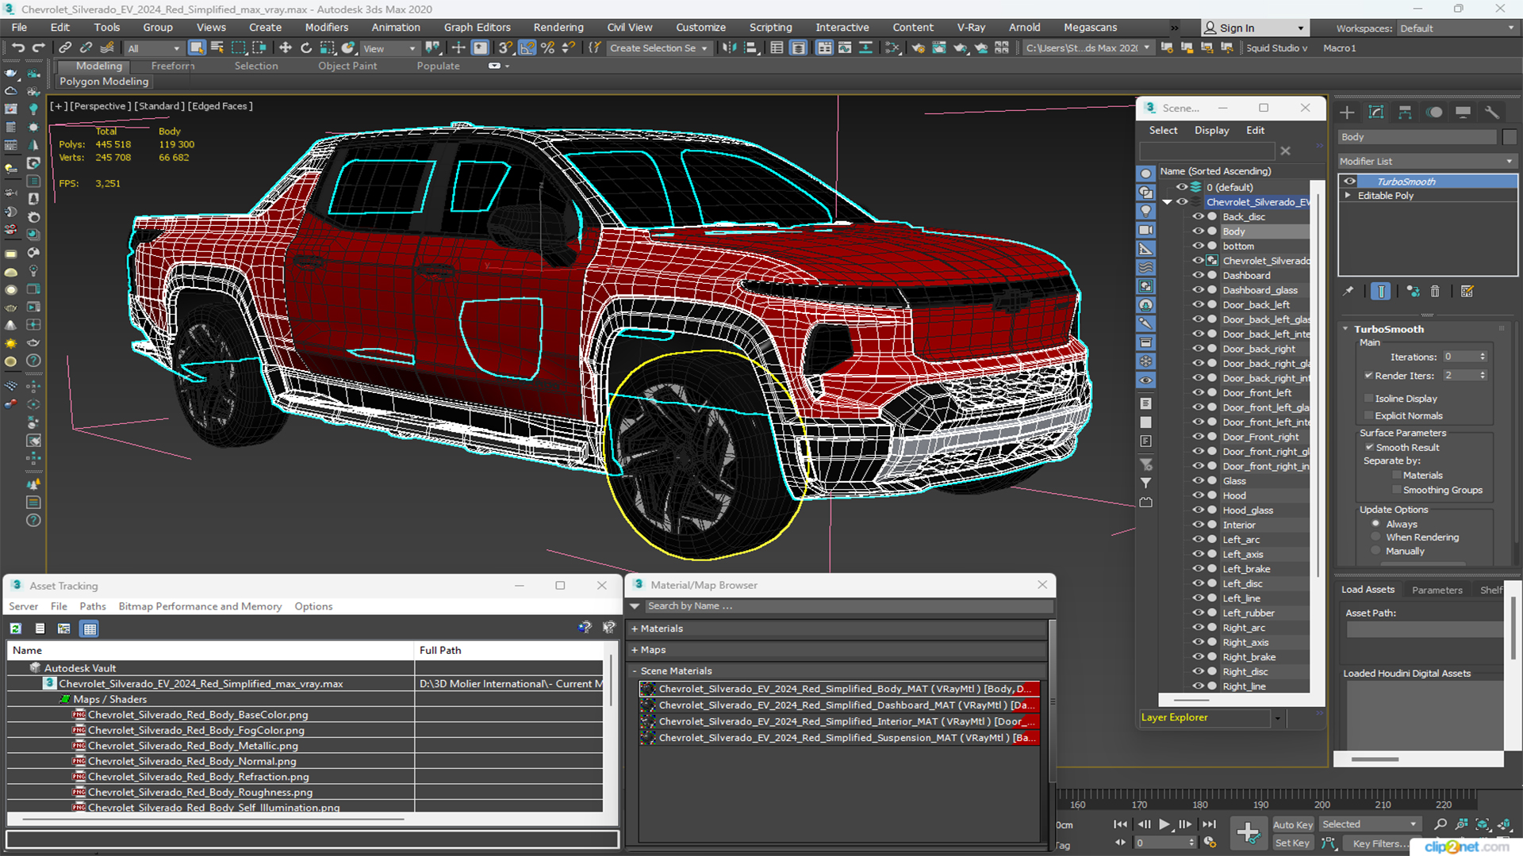The width and height of the screenshot is (1523, 856).
Task: Open Paths menu in Asset Tracking
Action: click(x=93, y=606)
